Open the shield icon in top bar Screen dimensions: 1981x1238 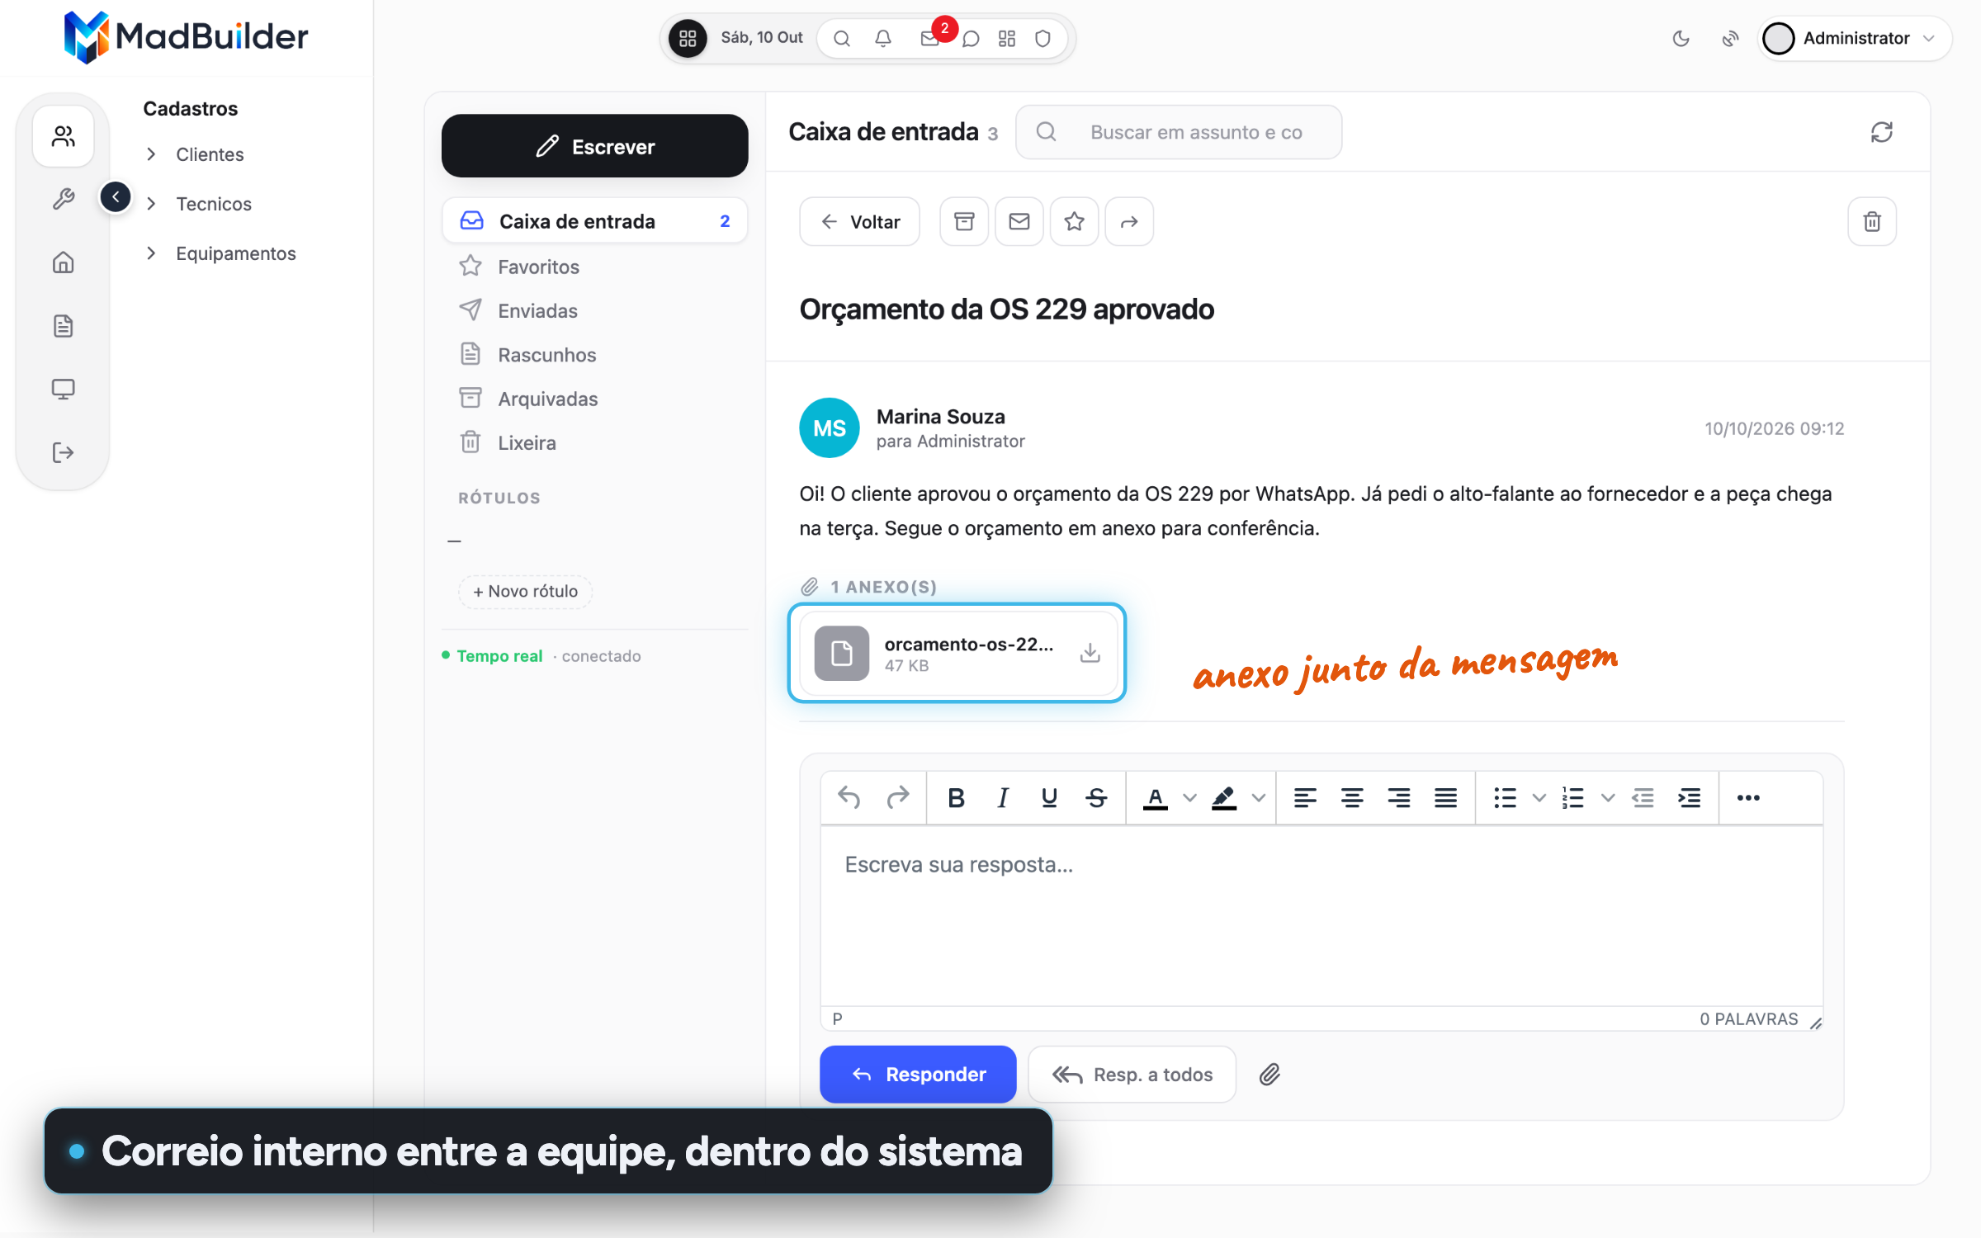(1043, 38)
